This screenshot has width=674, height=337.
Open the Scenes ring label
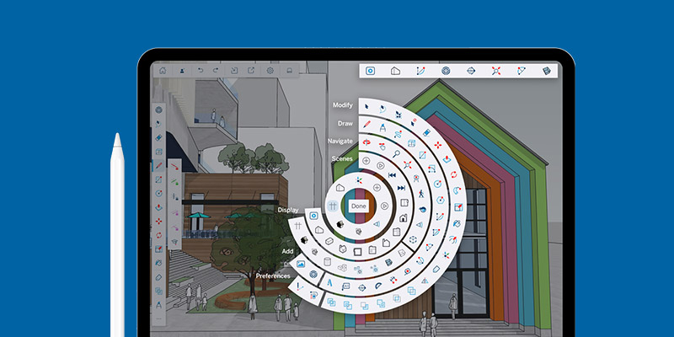point(342,158)
